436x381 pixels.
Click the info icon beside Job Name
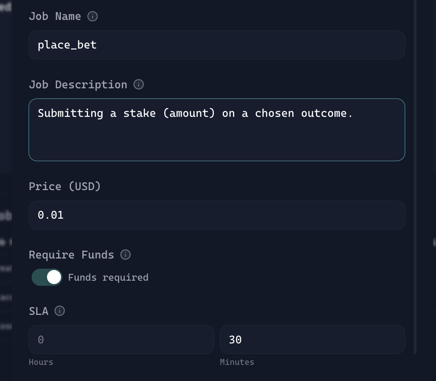92,17
